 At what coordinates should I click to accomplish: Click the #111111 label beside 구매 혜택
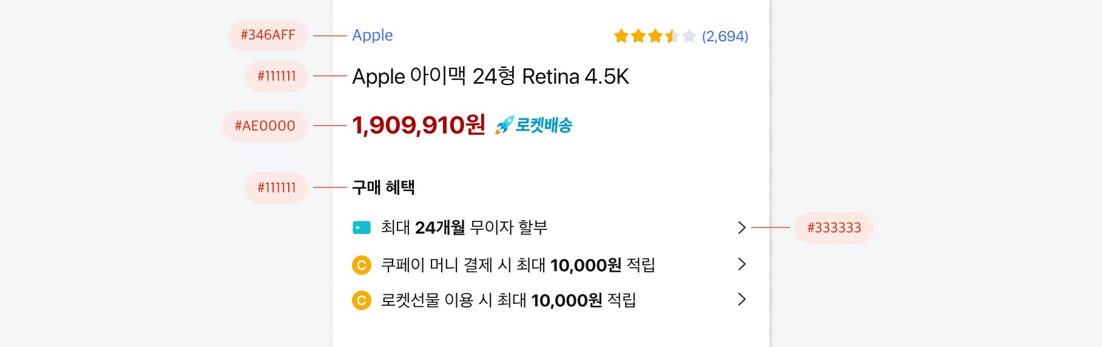(277, 188)
